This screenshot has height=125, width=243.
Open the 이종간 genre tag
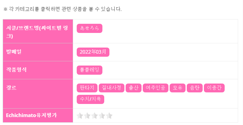coord(214,88)
